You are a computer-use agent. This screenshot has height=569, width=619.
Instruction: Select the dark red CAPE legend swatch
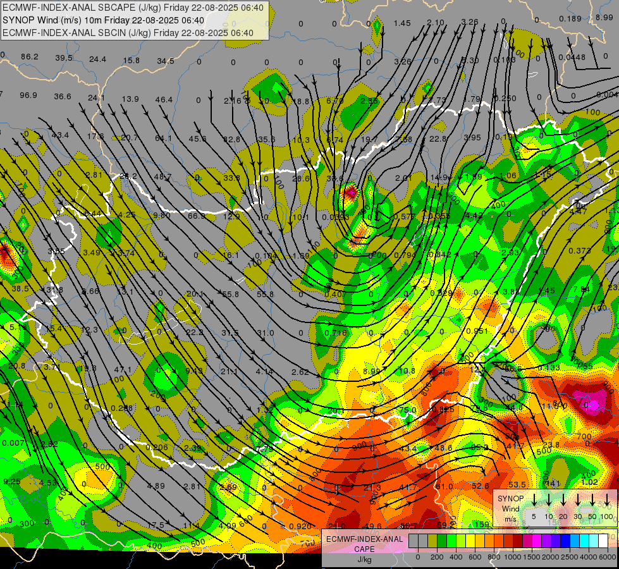[518, 541]
